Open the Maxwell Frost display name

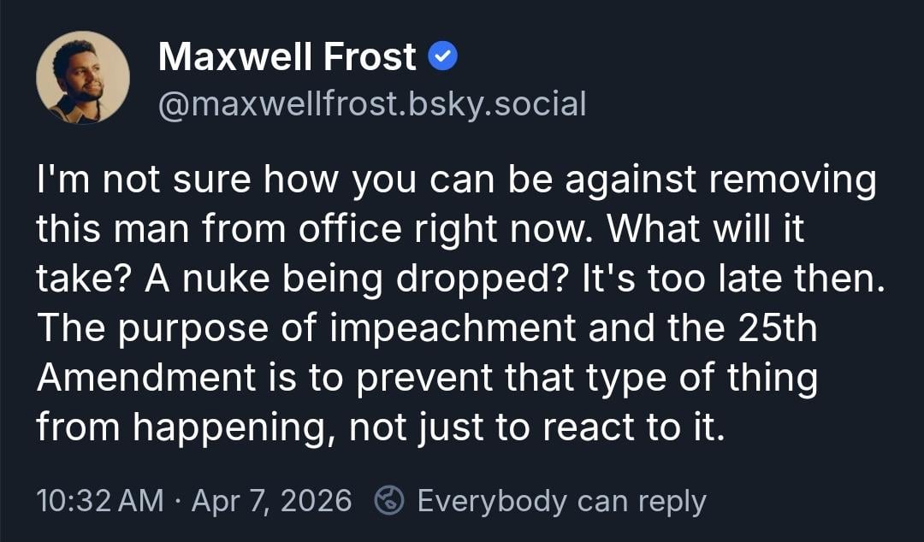pos(287,57)
